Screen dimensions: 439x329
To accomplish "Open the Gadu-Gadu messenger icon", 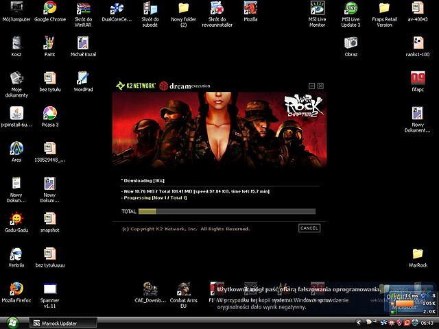I will point(16,222).
